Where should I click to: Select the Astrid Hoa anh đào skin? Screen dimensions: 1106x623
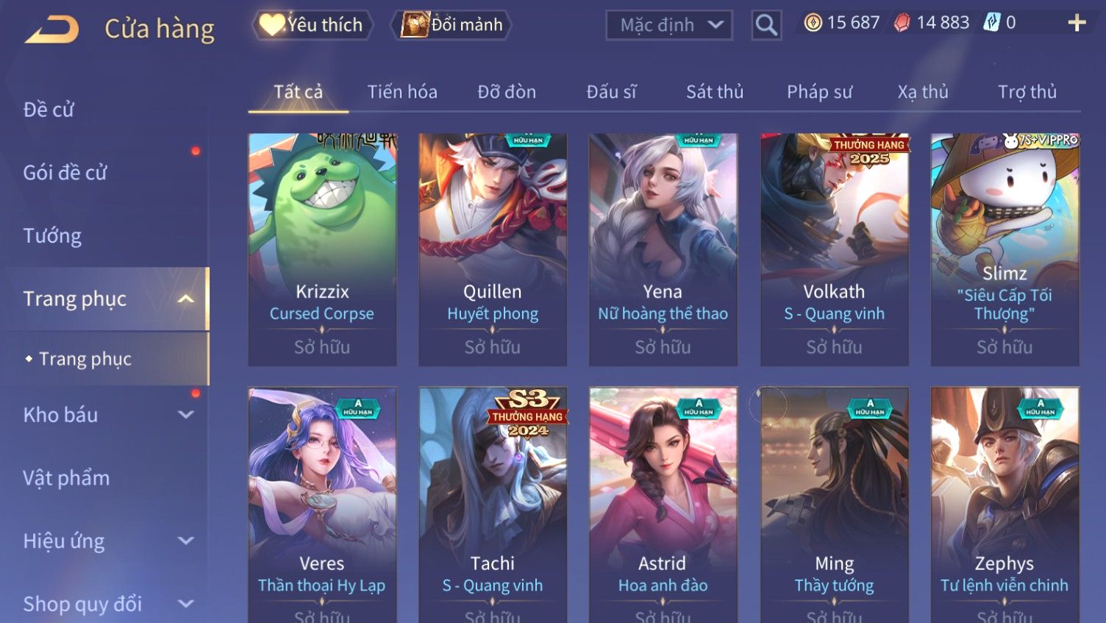pyautogui.click(x=663, y=505)
